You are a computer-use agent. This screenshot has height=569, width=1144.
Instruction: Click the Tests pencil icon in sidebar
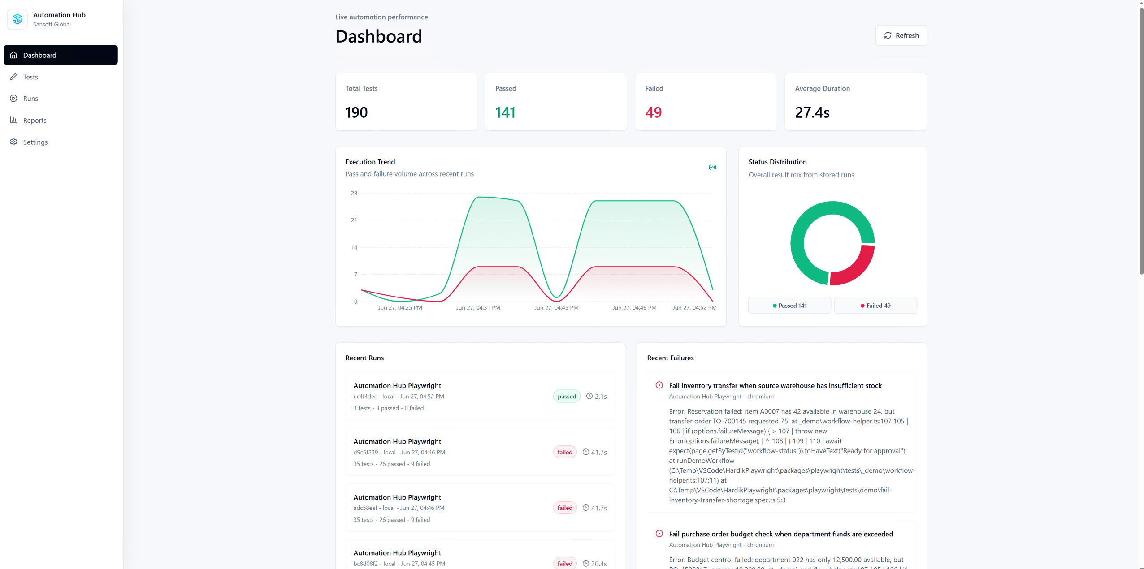(13, 77)
